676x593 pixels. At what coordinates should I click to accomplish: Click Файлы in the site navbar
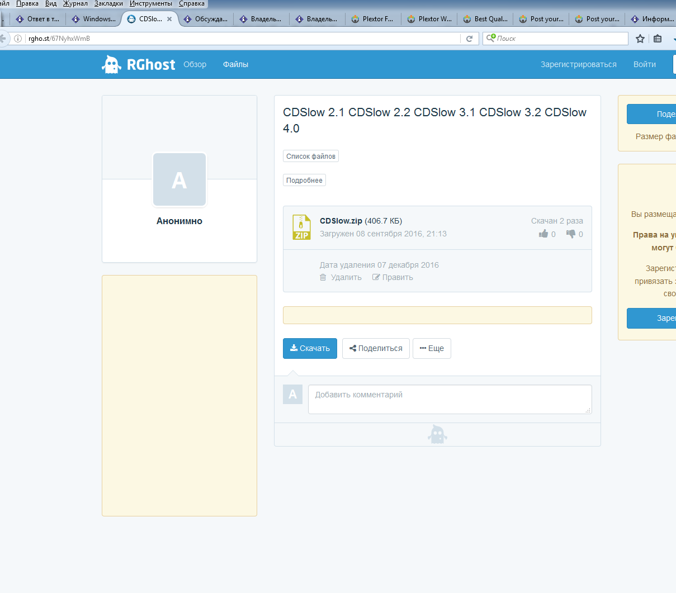coord(235,64)
